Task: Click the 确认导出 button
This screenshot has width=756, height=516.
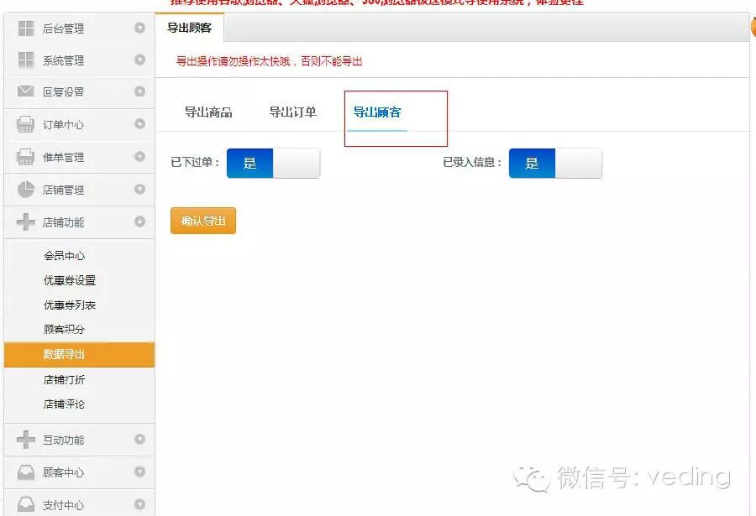Action: (x=203, y=221)
